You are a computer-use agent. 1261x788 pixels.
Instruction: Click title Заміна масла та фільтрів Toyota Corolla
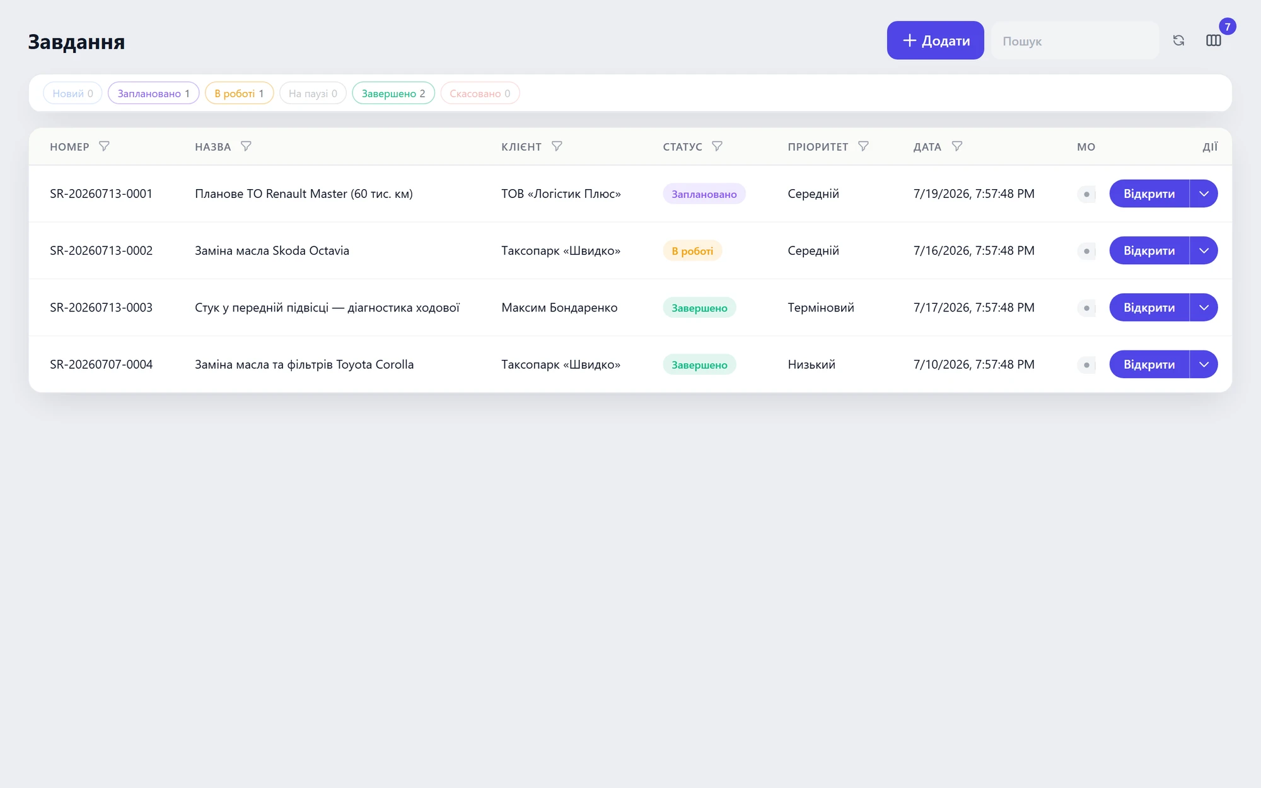coord(304,364)
